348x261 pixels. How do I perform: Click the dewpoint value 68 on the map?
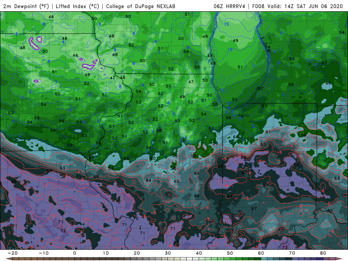click(x=220, y=166)
